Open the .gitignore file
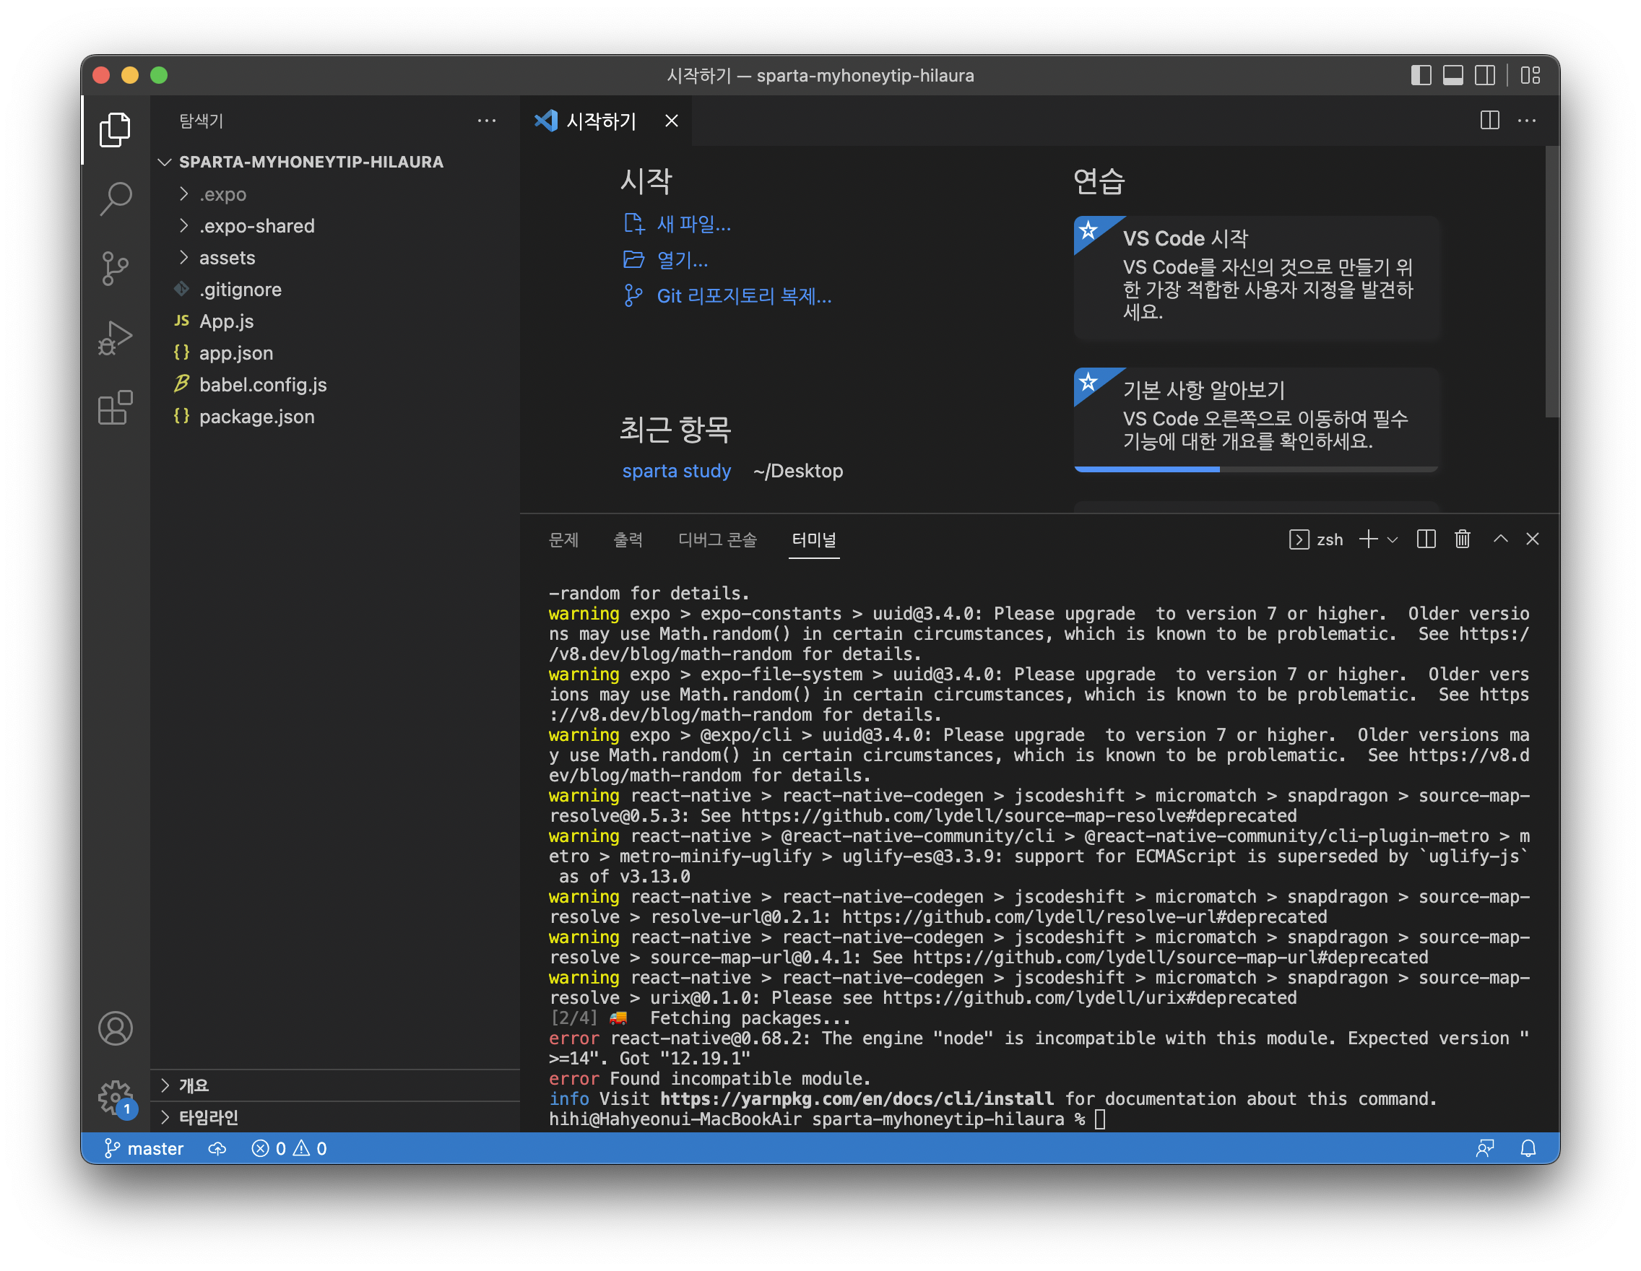 [335, 289]
